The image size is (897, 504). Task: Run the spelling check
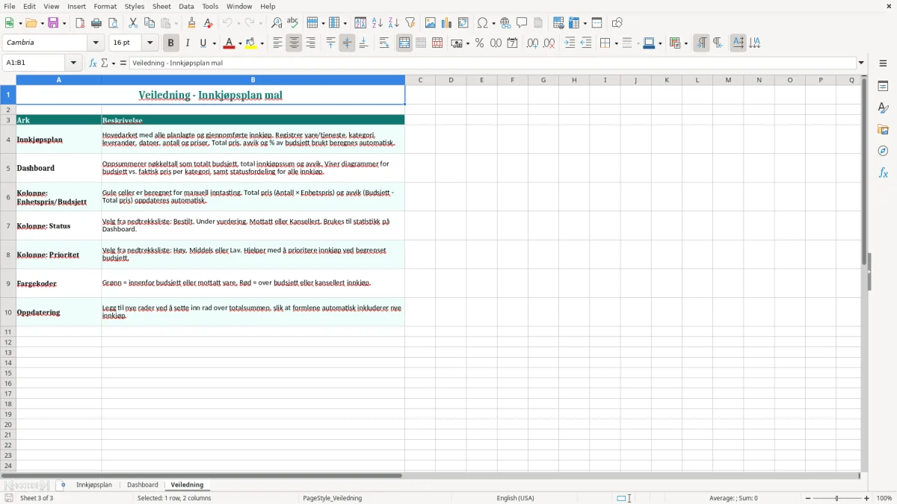coord(293,23)
